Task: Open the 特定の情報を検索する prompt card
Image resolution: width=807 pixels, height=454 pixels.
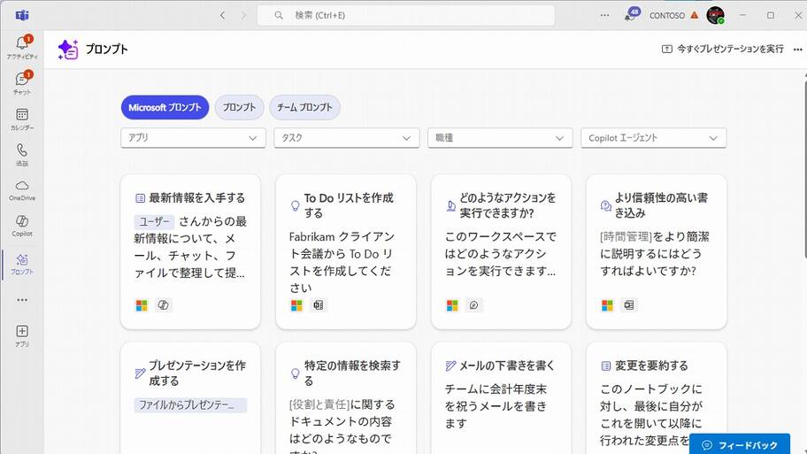Action: [345, 398]
